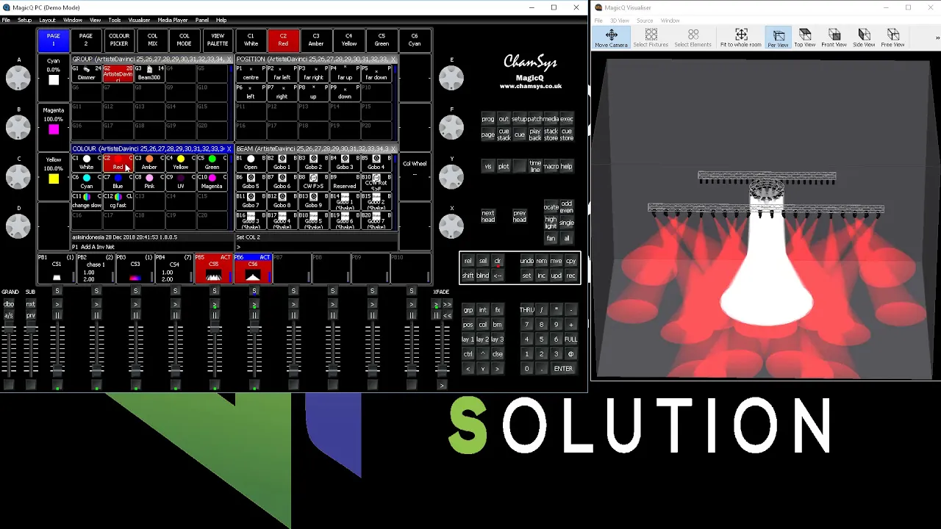Select the C10 Magenta colour palette
The width and height of the screenshot is (941, 529).
click(x=212, y=181)
